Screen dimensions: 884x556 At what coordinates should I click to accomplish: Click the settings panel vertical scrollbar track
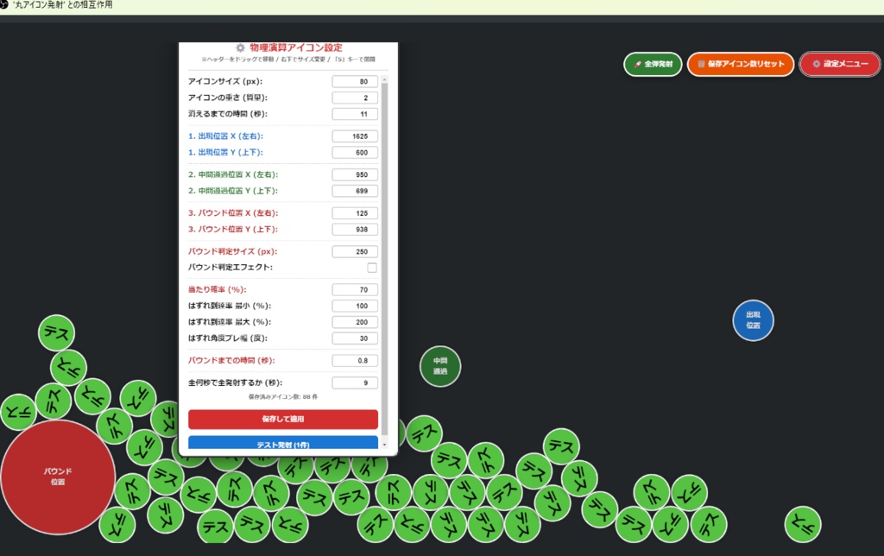tap(384, 262)
